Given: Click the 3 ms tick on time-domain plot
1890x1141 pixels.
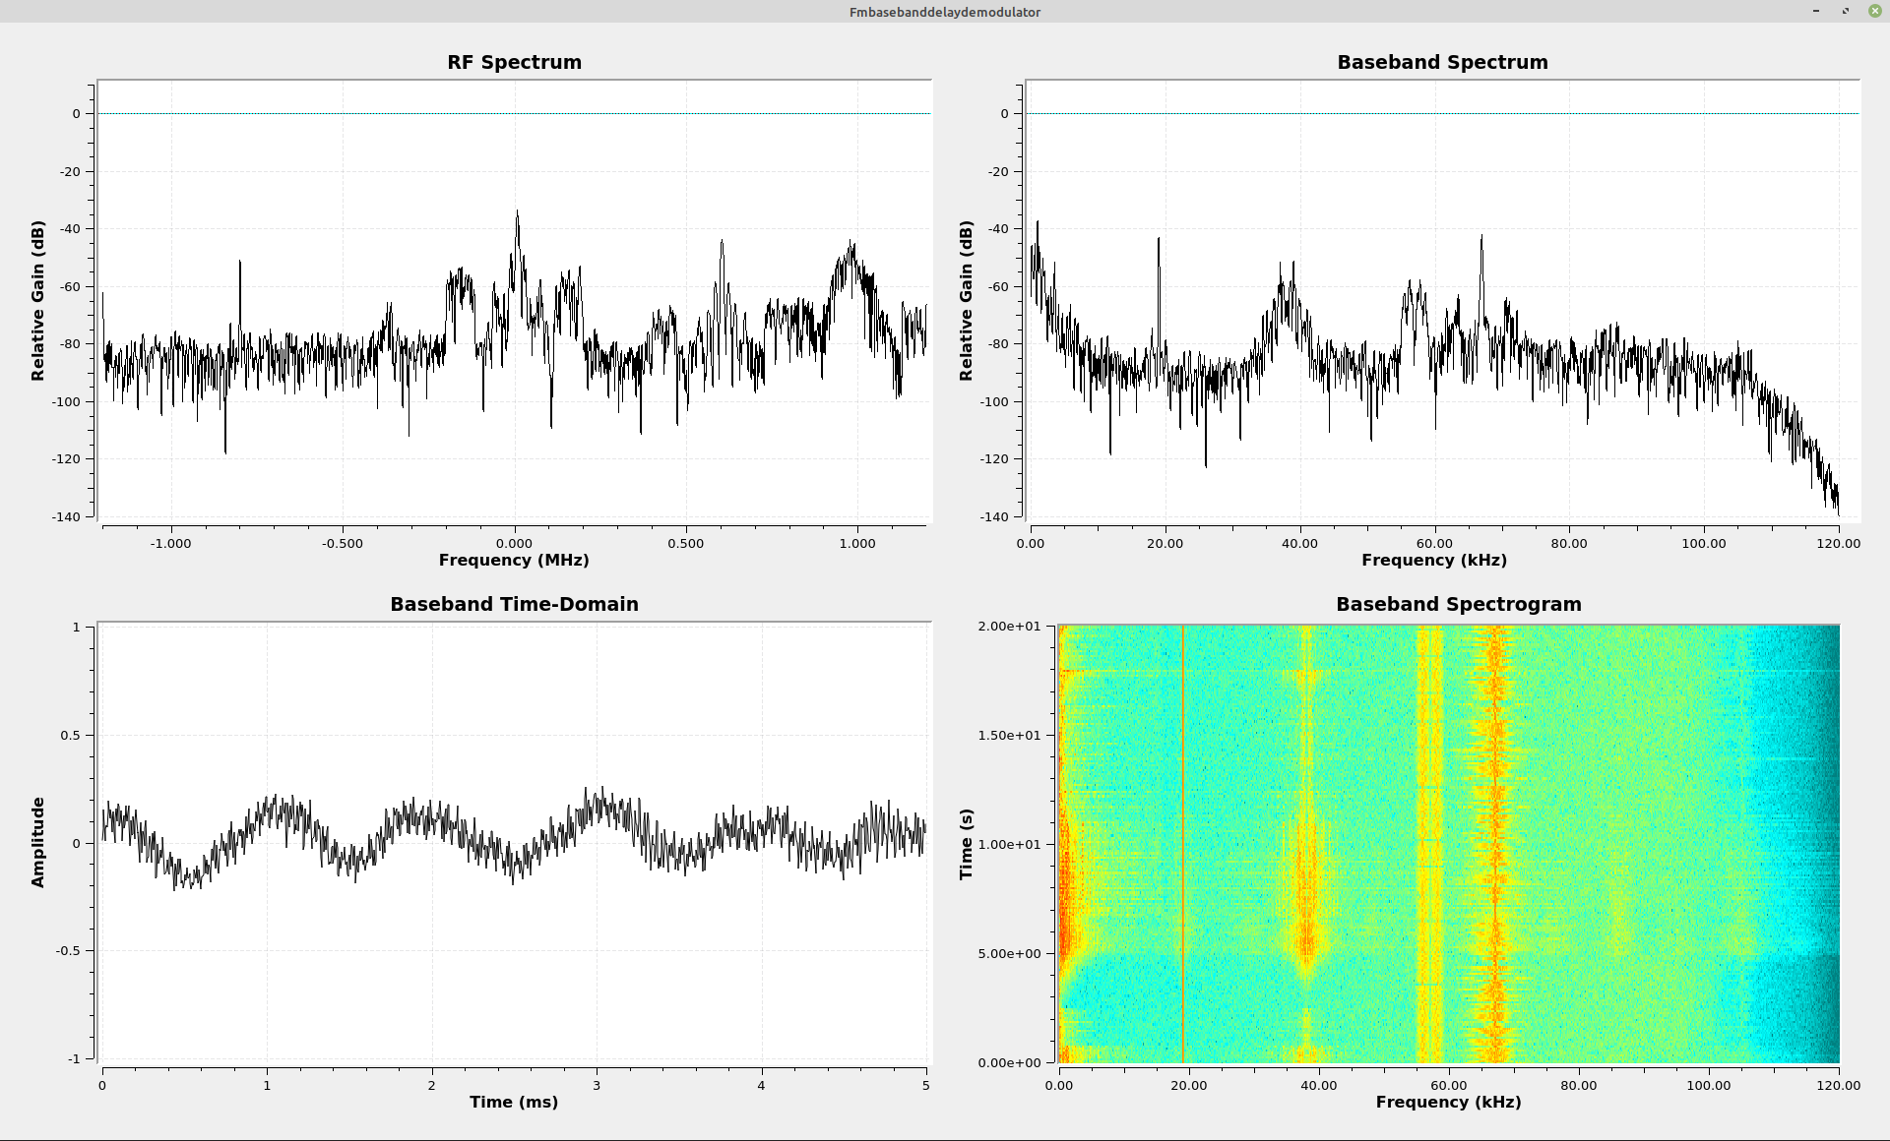Looking at the screenshot, I should pyautogui.click(x=597, y=1085).
